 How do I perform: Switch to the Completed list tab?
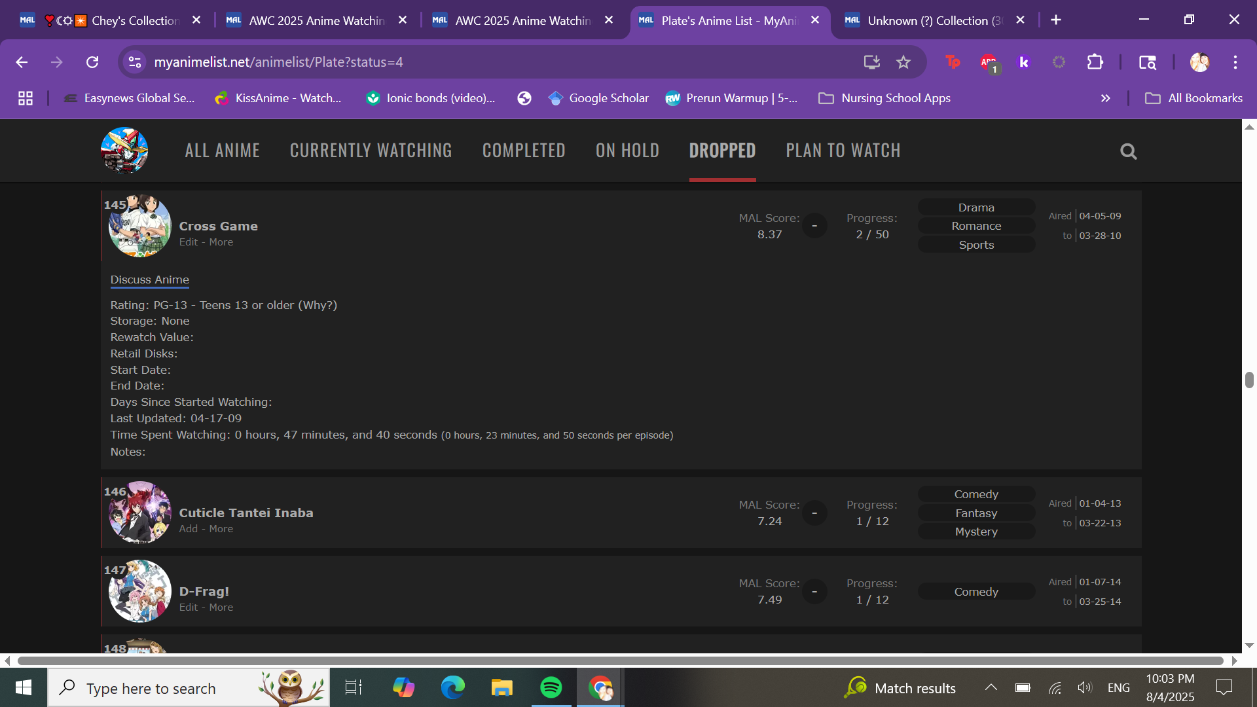point(524,151)
